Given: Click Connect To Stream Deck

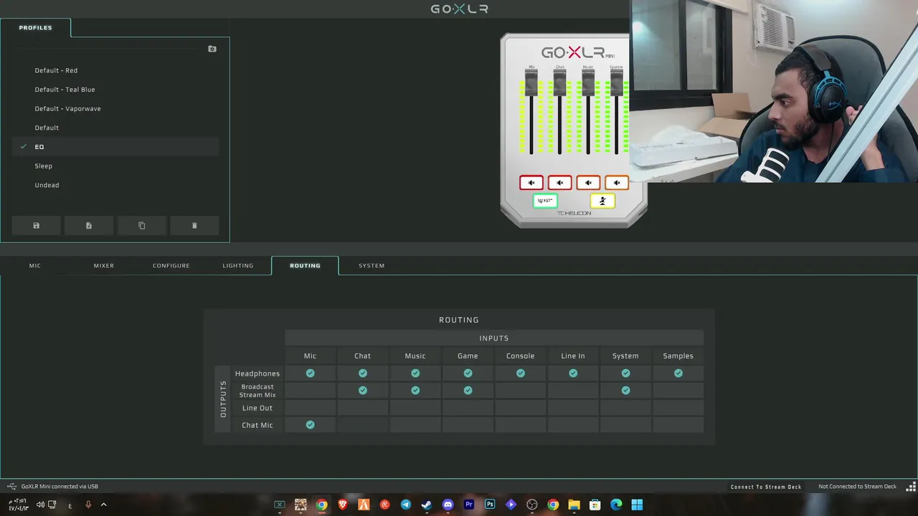Looking at the screenshot, I should click(x=766, y=487).
